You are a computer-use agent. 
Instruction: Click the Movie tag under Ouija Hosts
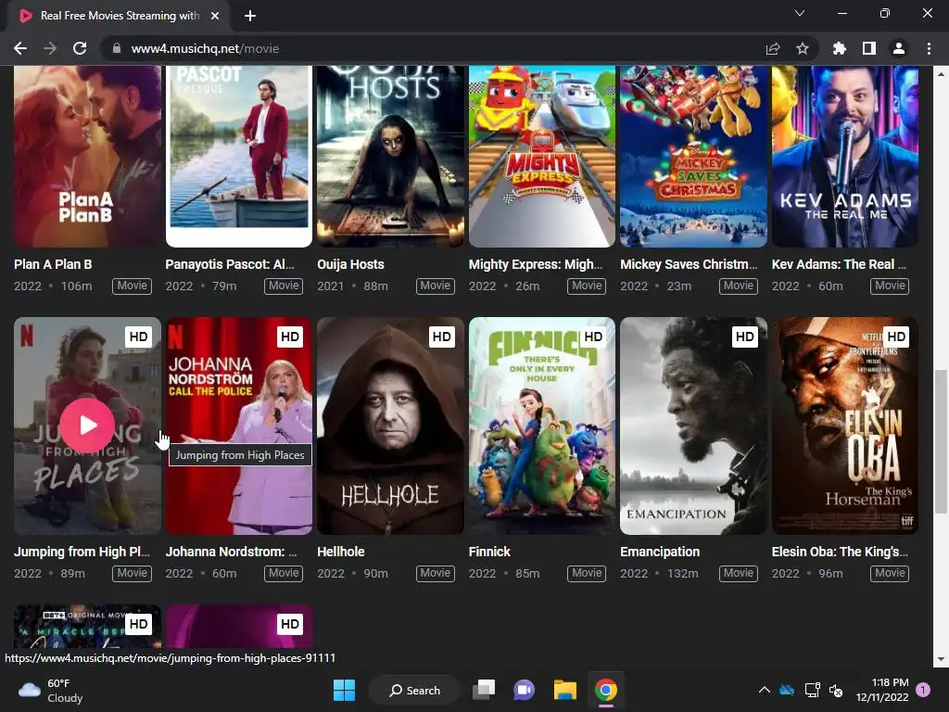(436, 286)
